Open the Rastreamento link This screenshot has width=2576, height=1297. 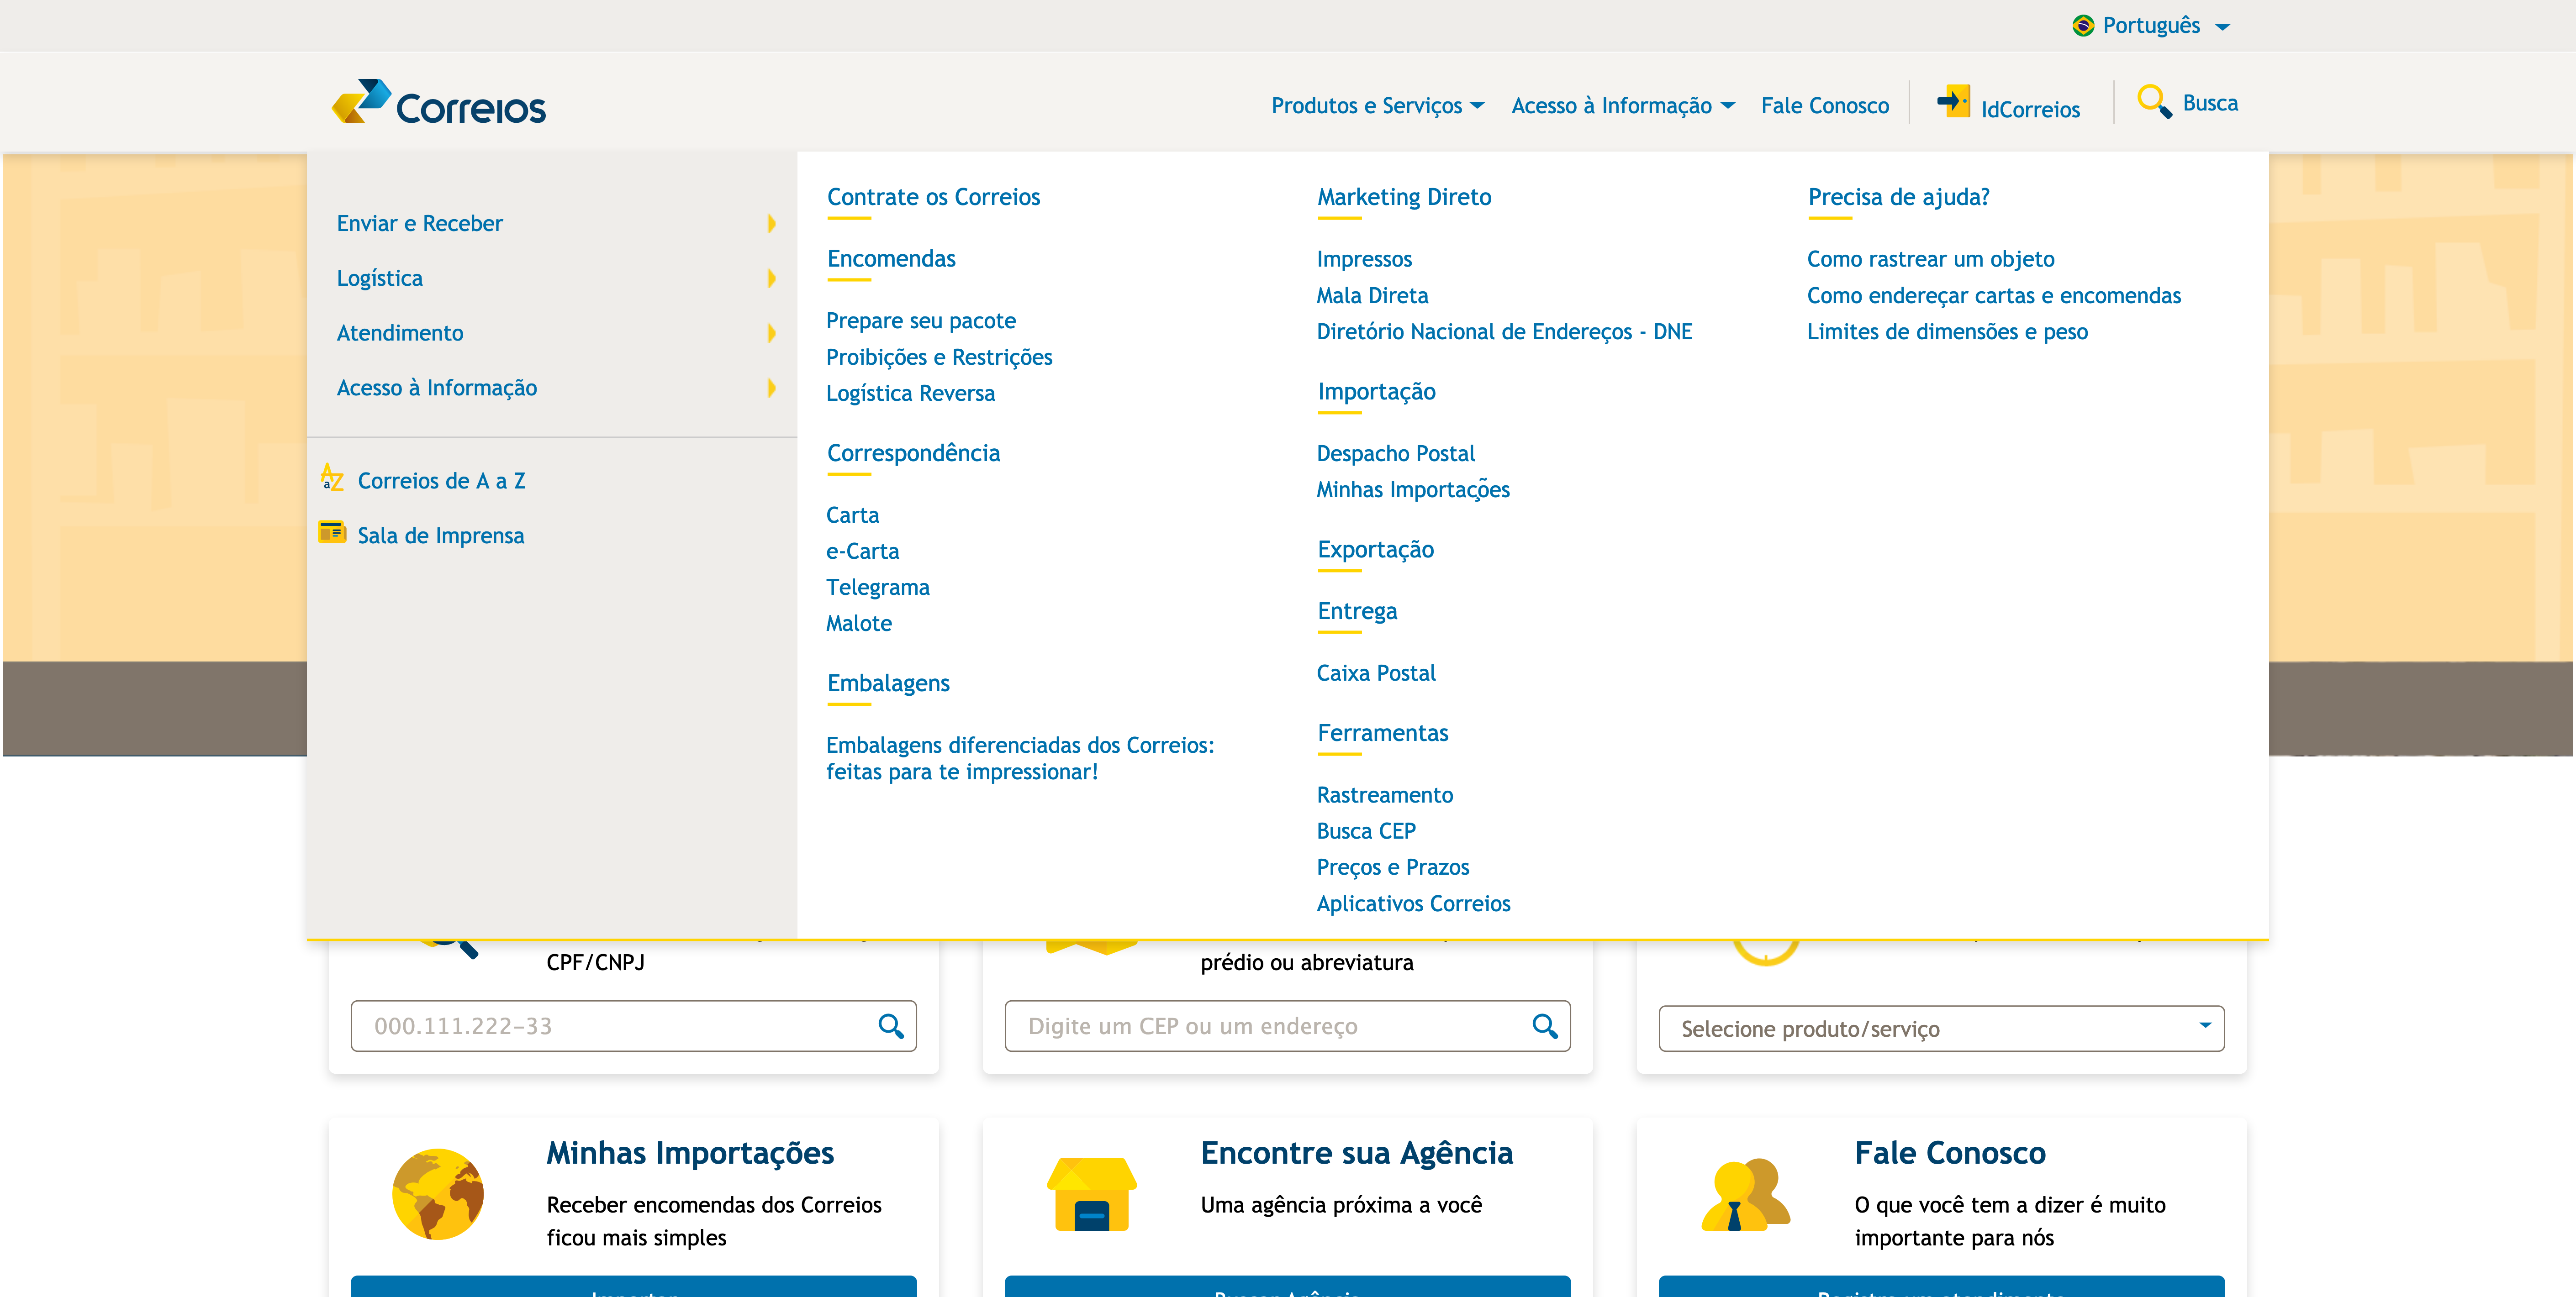pyautogui.click(x=1385, y=794)
